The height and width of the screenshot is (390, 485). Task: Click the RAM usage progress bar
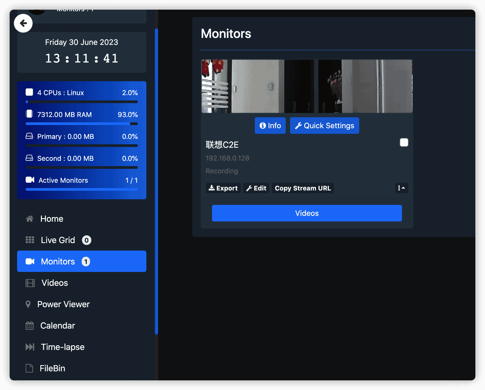(81, 124)
